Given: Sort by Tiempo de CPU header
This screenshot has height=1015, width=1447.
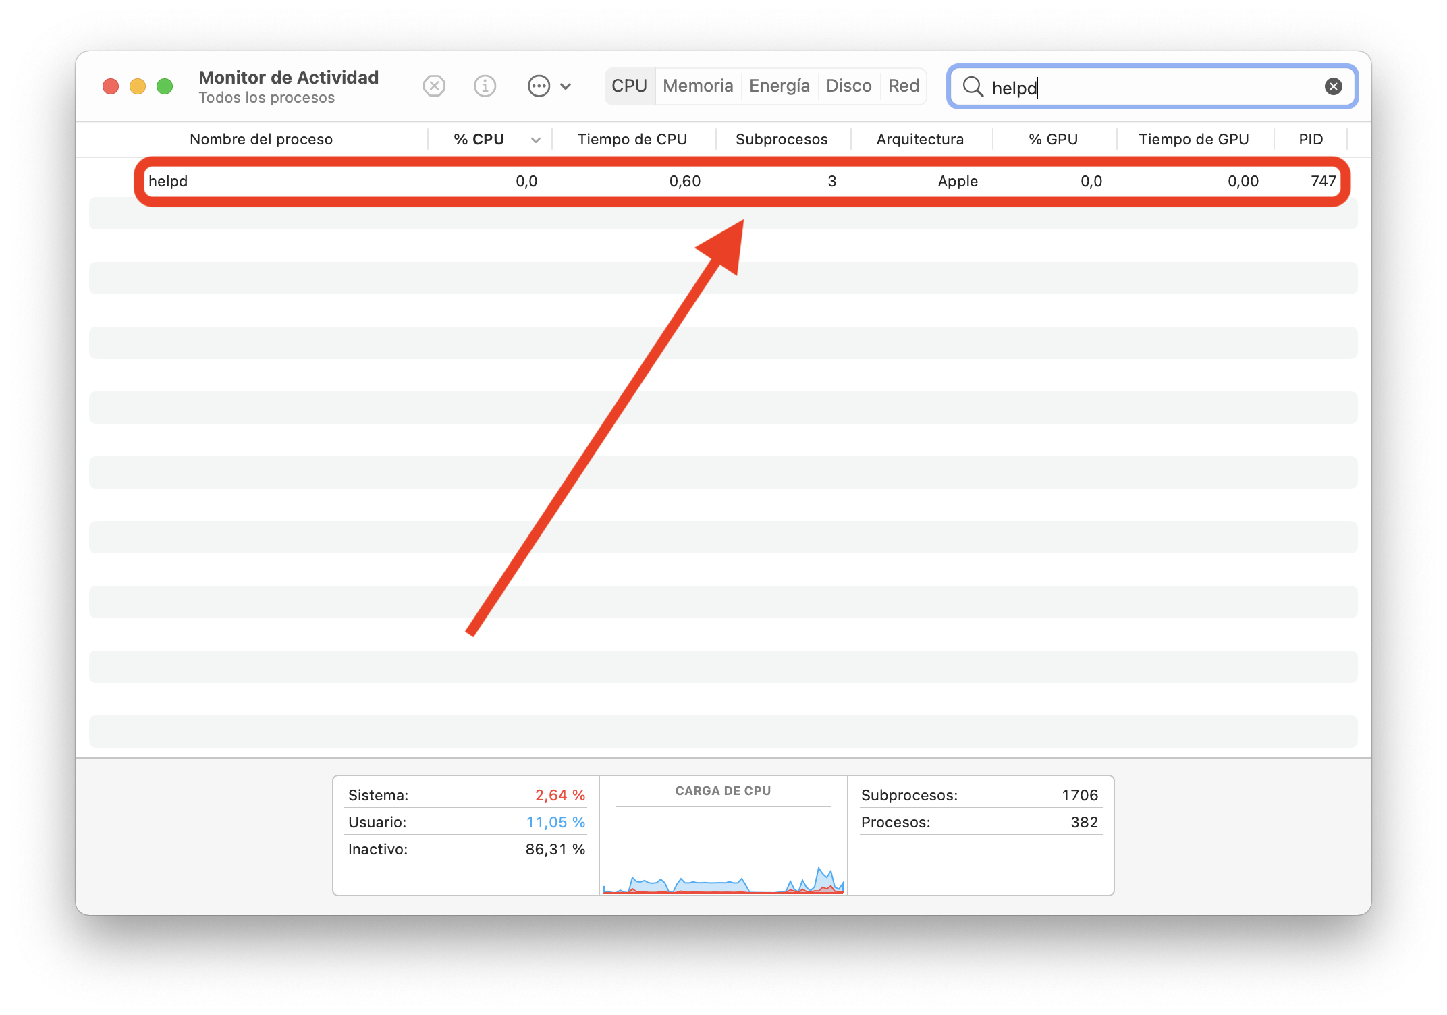Looking at the screenshot, I should point(632,140).
